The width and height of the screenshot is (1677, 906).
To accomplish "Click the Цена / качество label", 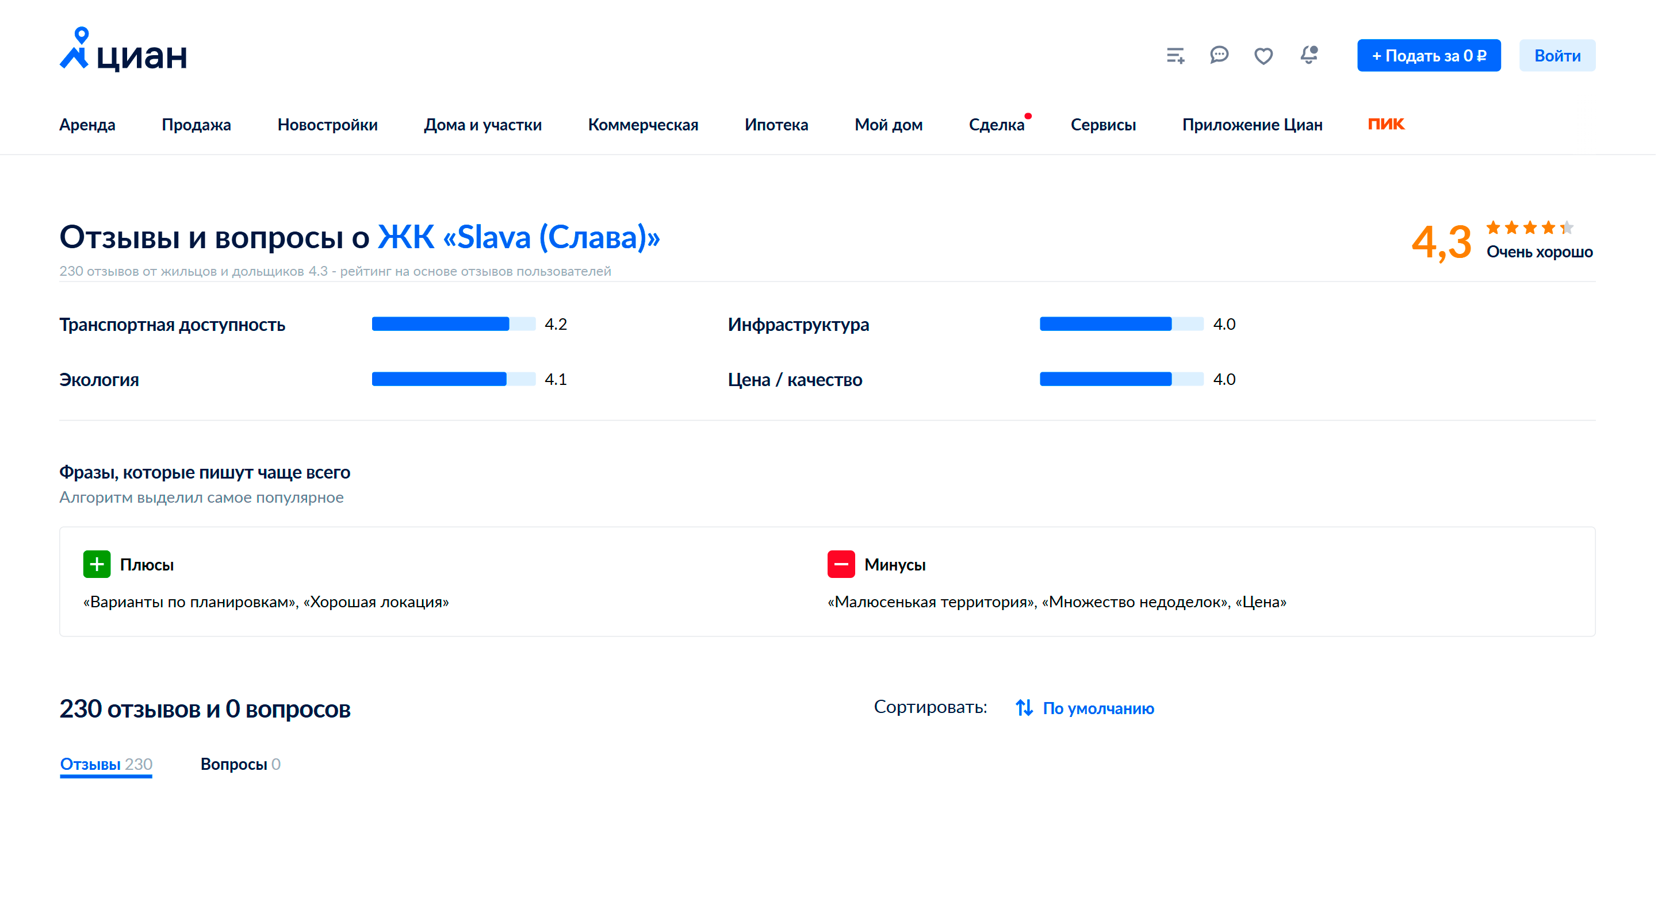I will 795,380.
